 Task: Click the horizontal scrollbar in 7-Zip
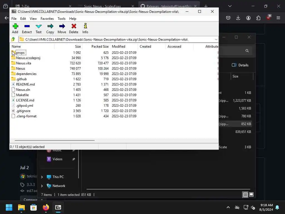point(55,140)
